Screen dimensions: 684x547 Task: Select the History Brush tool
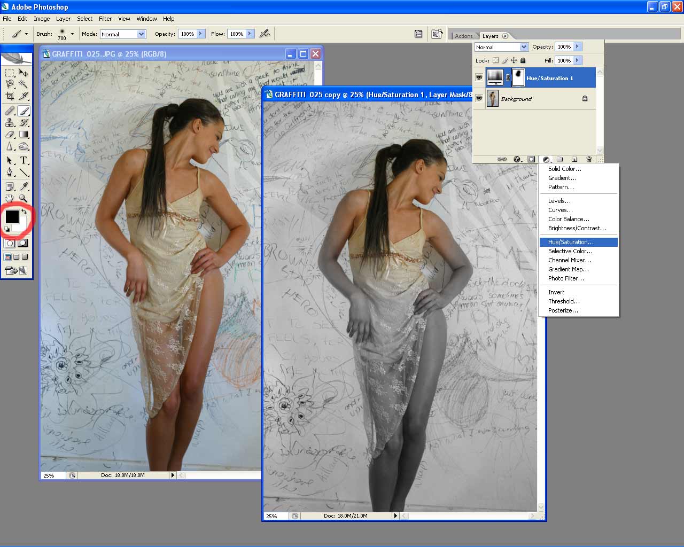24,123
